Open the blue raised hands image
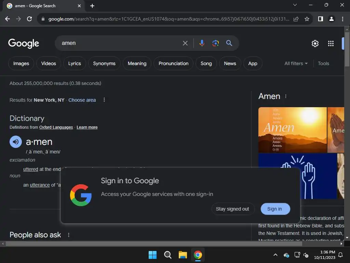 pos(297,176)
